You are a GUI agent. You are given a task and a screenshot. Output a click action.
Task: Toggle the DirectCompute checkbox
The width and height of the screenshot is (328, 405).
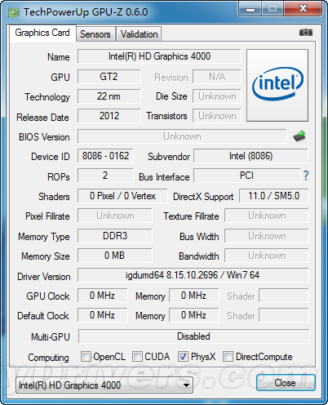(x=228, y=356)
